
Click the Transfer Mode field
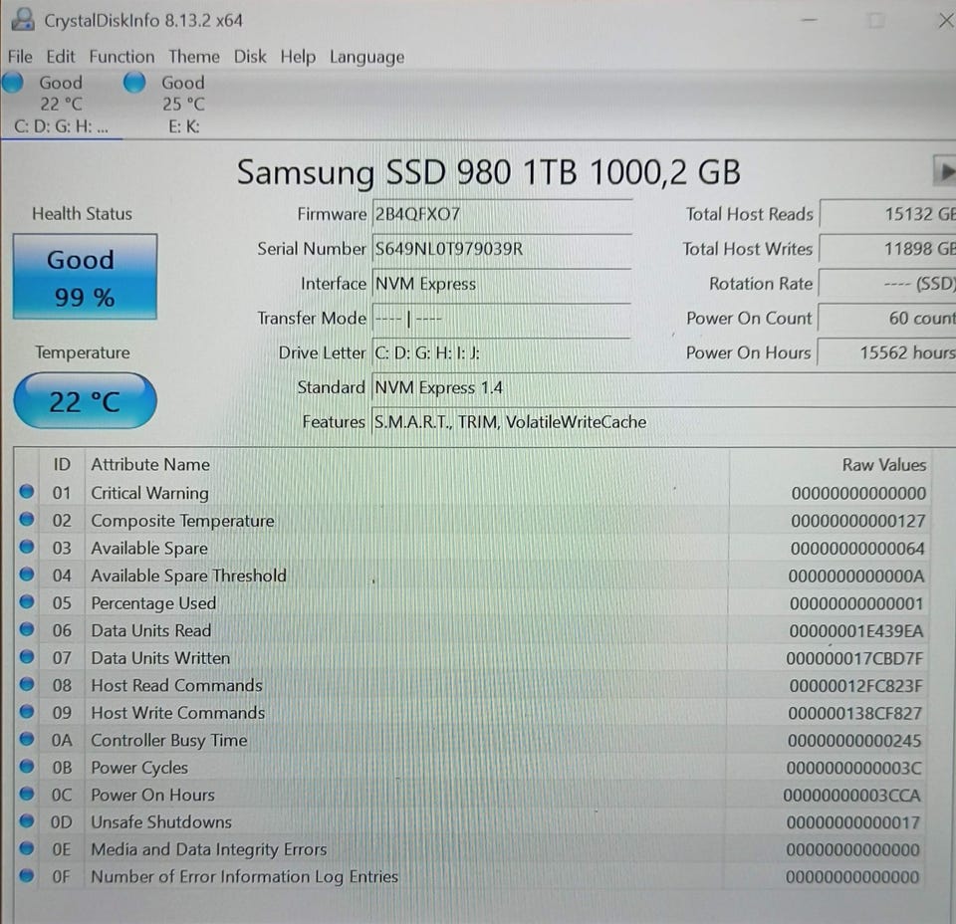tap(501, 319)
